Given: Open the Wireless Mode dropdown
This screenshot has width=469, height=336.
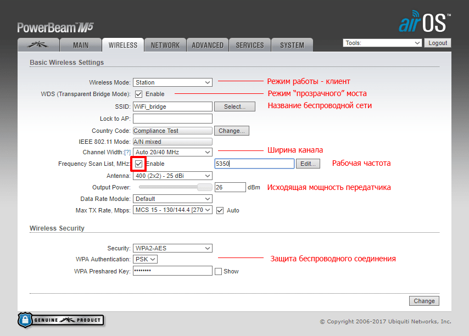Looking at the screenshot, I should 172,82.
